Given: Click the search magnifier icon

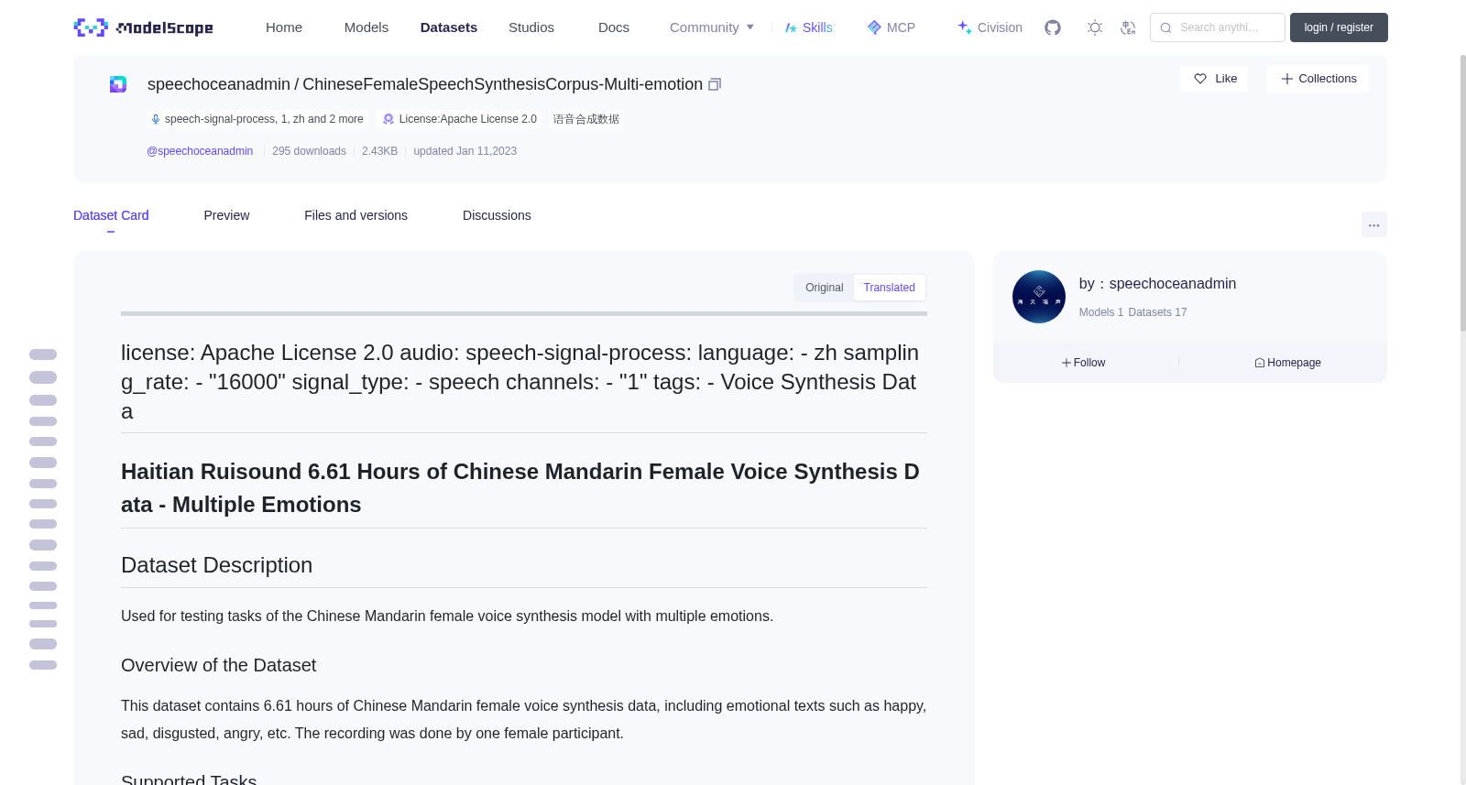Looking at the screenshot, I should click(1165, 27).
